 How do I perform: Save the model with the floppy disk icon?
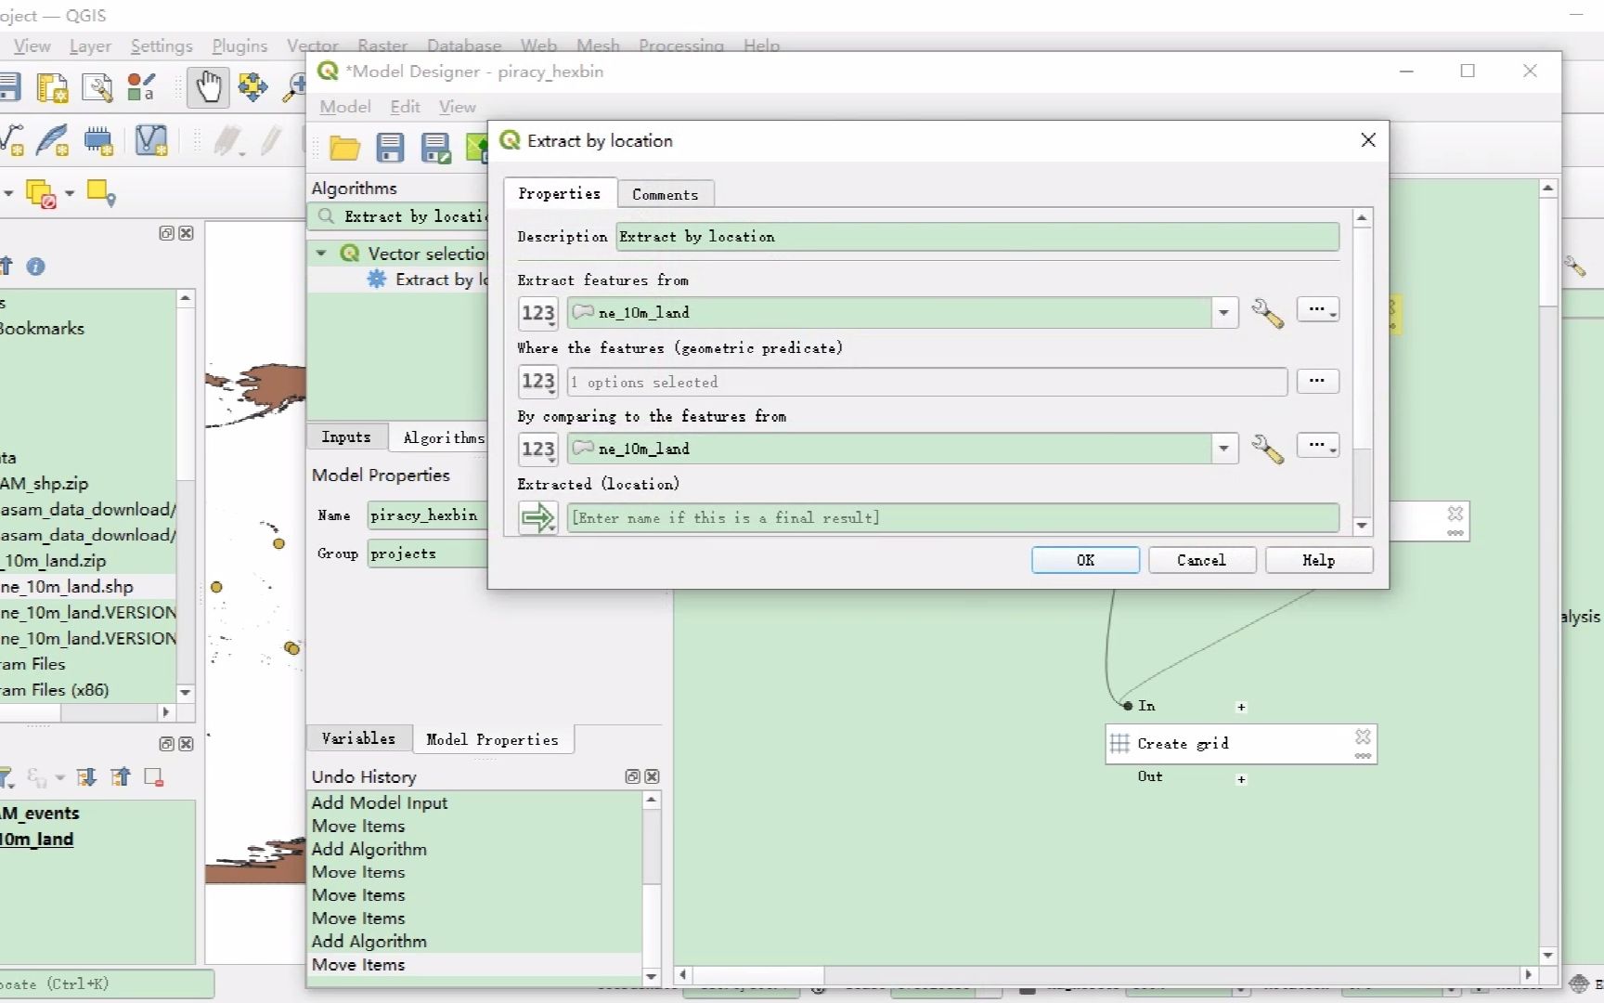(x=391, y=147)
